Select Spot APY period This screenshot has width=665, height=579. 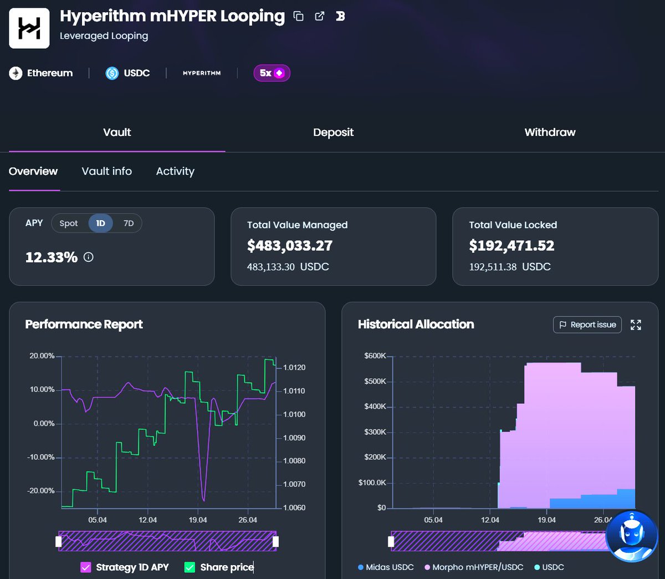point(69,224)
